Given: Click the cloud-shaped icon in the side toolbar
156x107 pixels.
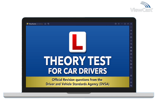Looking at the screenshot, I should (131, 47).
